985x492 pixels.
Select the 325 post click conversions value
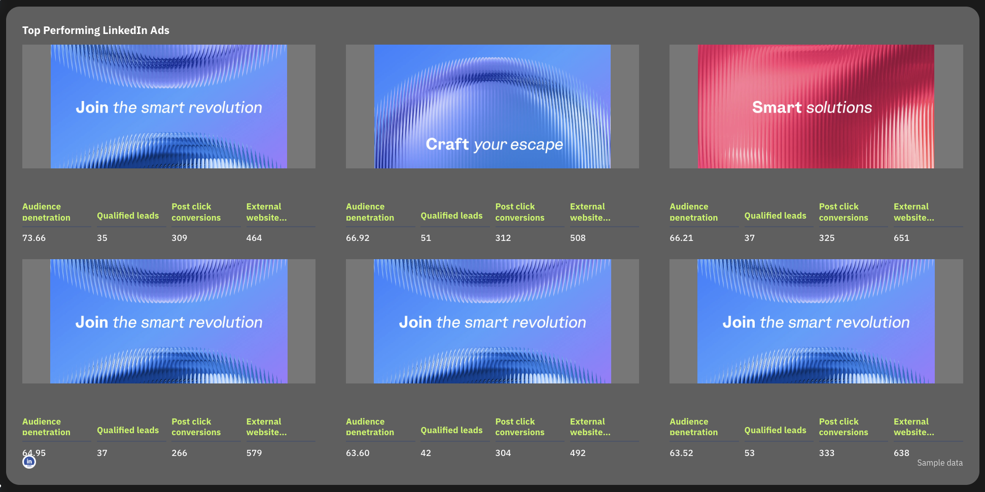[826, 238]
